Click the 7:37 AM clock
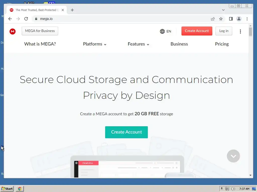The width and height of the screenshot is (257, 192). pos(244,189)
